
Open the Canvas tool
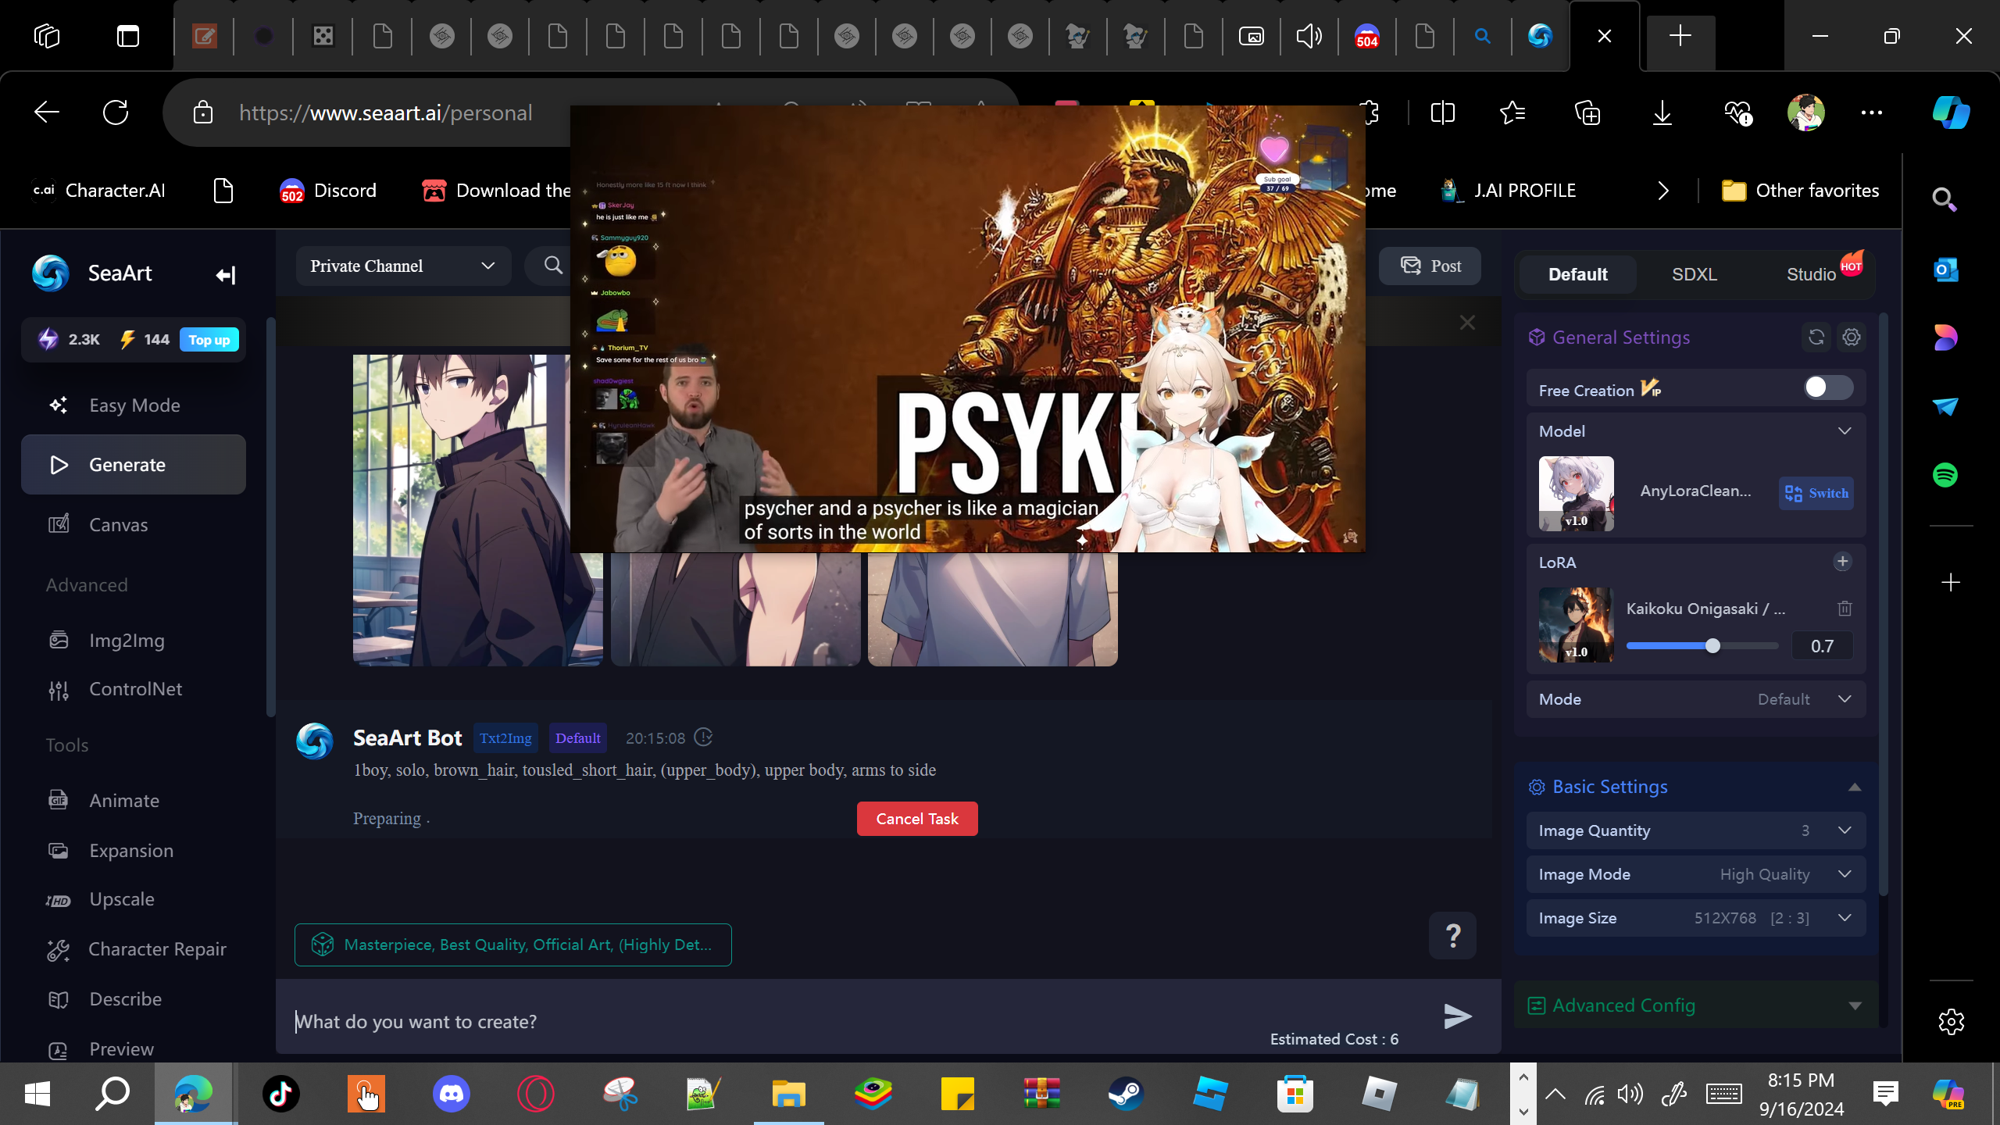click(134, 525)
